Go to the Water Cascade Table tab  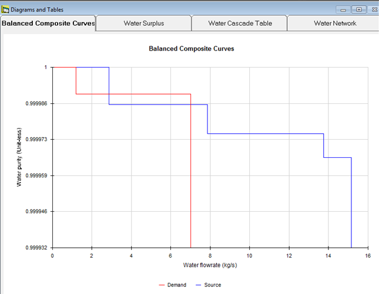click(240, 23)
